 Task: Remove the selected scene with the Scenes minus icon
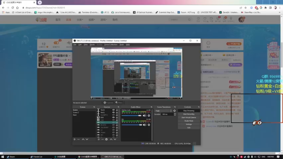(x=79, y=139)
